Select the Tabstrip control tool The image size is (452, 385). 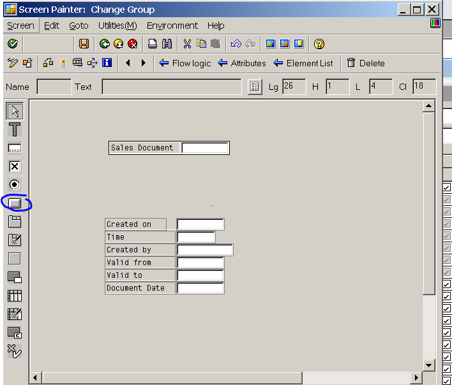[x=15, y=222]
